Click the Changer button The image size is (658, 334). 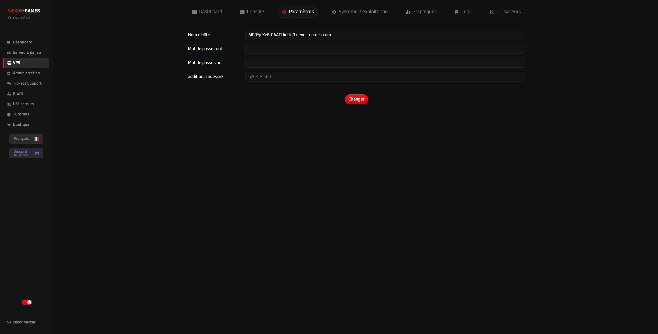coord(356,99)
